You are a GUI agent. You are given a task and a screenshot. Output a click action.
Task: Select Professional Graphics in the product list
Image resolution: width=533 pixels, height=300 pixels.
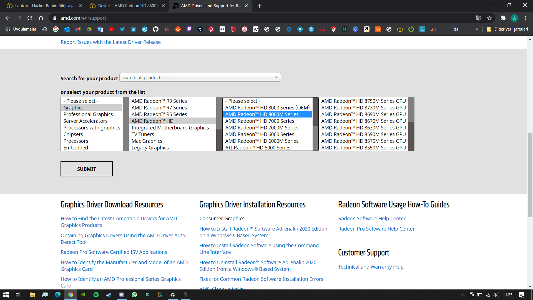pos(92,114)
